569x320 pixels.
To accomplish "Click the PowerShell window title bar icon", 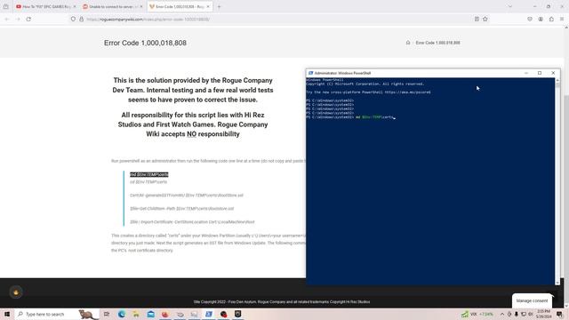I will point(310,73).
